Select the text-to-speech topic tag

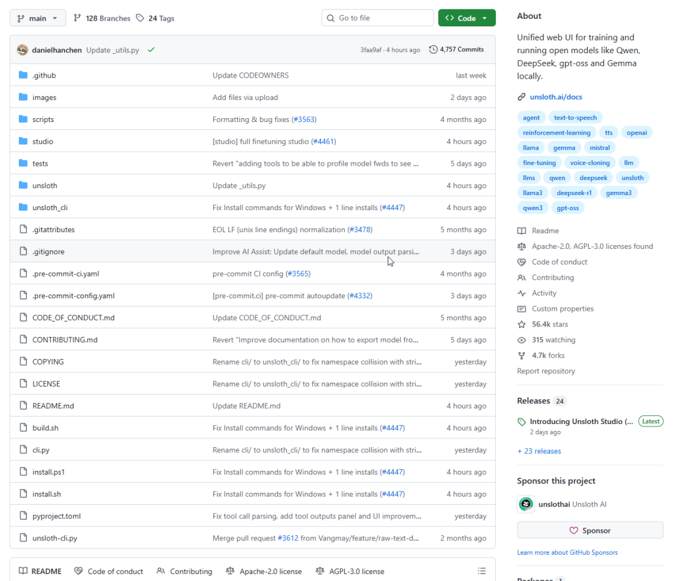coord(575,118)
